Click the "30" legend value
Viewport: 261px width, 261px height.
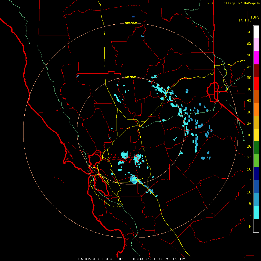coord(249,135)
